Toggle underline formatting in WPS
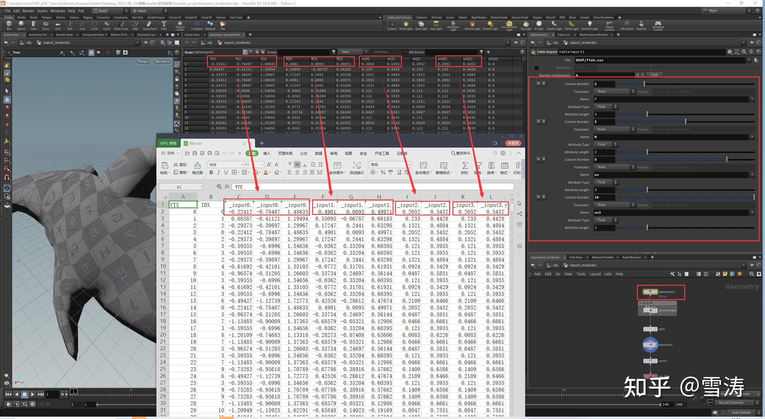 [226, 172]
